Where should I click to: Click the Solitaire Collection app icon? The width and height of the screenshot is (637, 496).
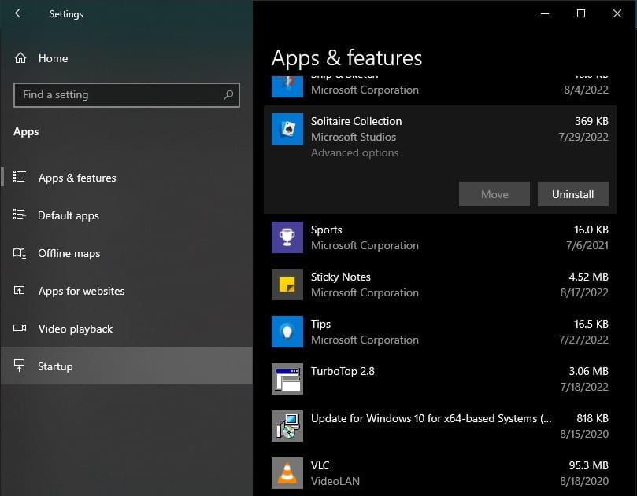point(287,130)
